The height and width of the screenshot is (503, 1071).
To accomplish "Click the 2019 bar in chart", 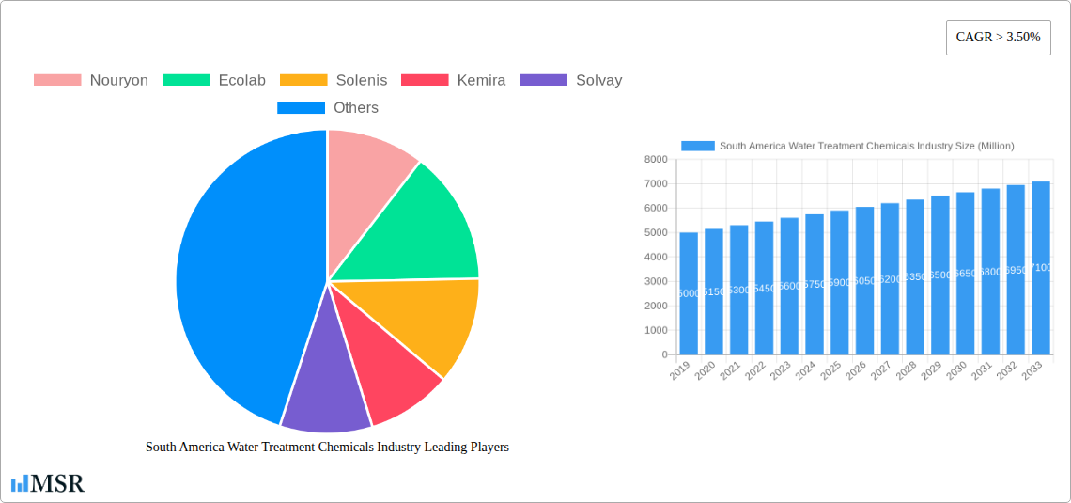I will (x=689, y=293).
